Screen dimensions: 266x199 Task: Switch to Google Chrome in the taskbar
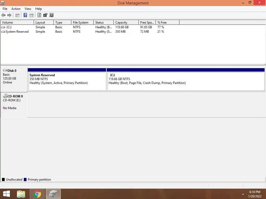pyautogui.click(x=37, y=194)
